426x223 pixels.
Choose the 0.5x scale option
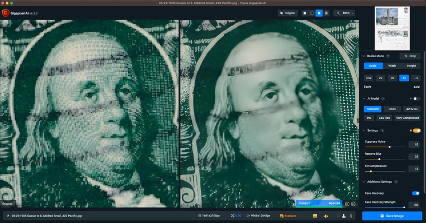[x=369, y=78]
